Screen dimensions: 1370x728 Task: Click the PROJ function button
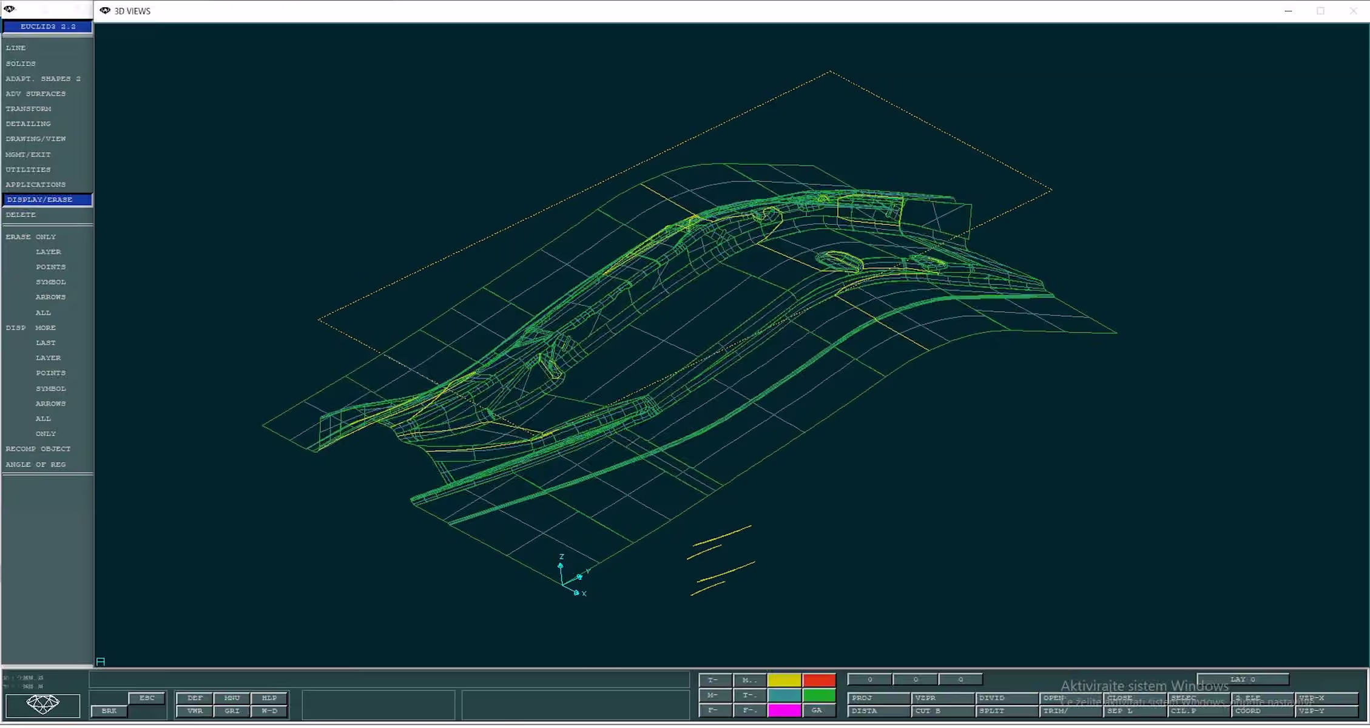(x=879, y=698)
